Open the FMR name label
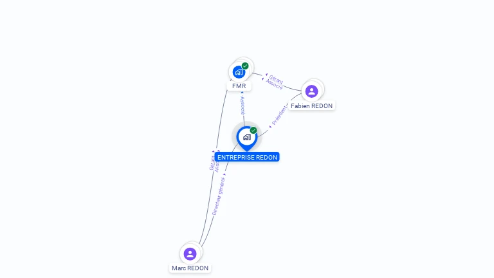Image resolution: width=494 pixels, height=278 pixels. click(x=239, y=86)
